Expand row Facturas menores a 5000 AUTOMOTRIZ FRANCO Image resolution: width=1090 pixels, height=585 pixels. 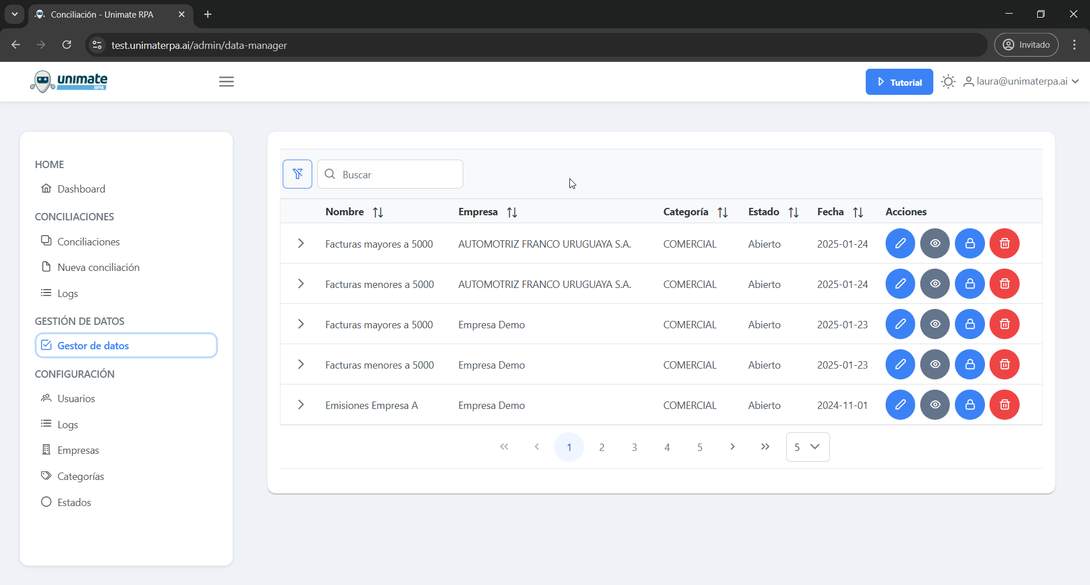[x=301, y=284]
